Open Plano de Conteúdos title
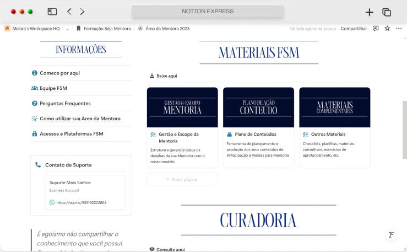This screenshot has height=252, width=407. click(256, 135)
